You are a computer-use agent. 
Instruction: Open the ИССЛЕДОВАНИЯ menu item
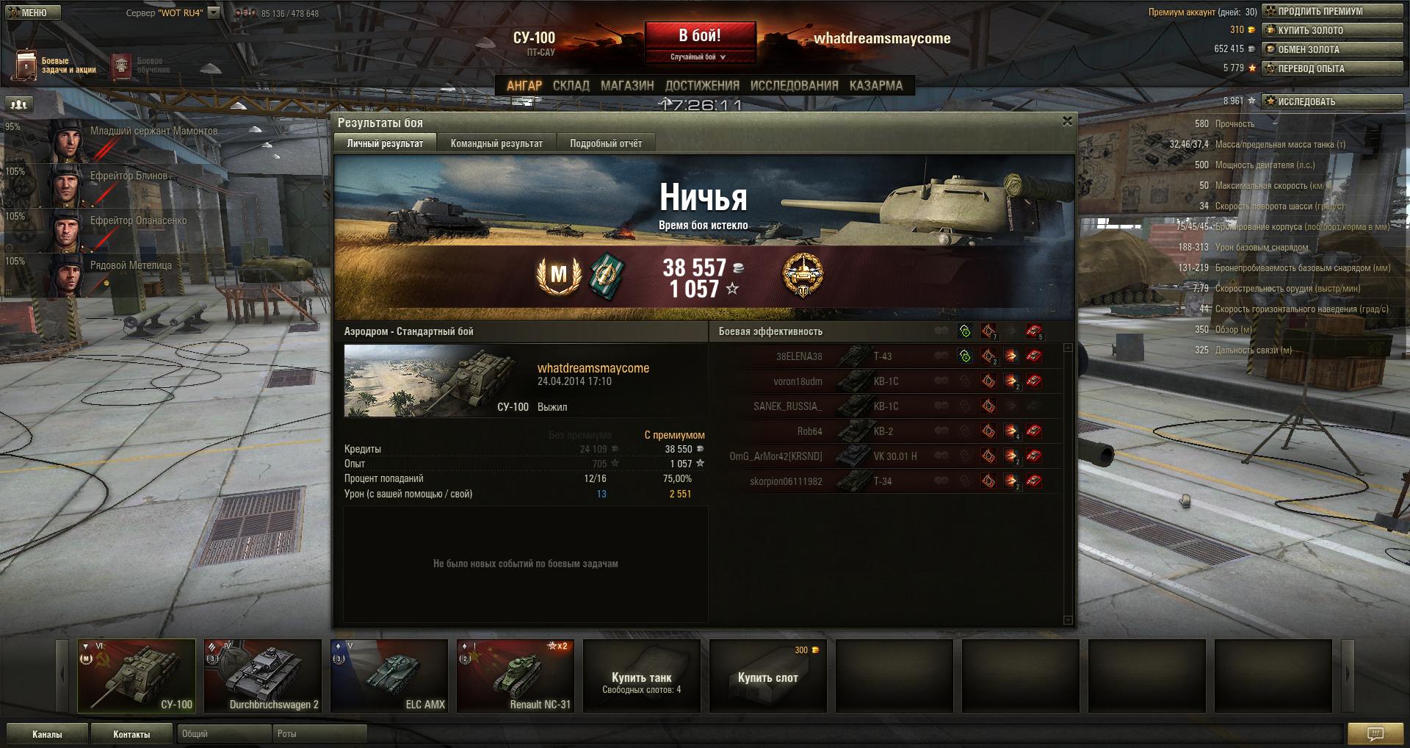(794, 85)
